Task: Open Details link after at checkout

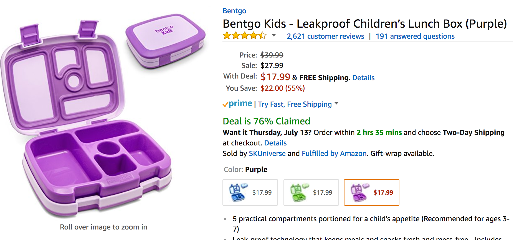Action: (x=275, y=143)
